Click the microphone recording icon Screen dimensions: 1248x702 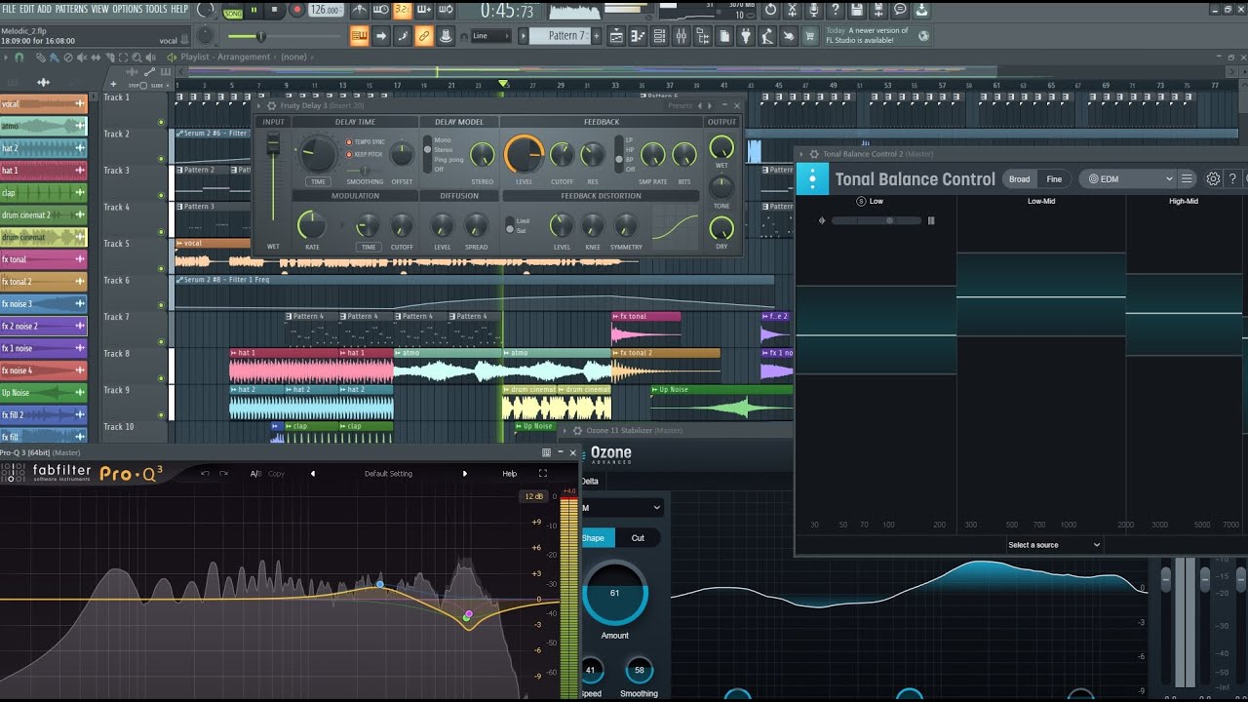814,10
